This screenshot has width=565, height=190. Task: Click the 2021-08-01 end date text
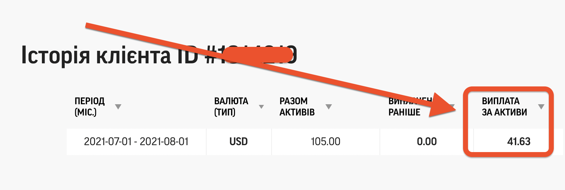coord(164,142)
